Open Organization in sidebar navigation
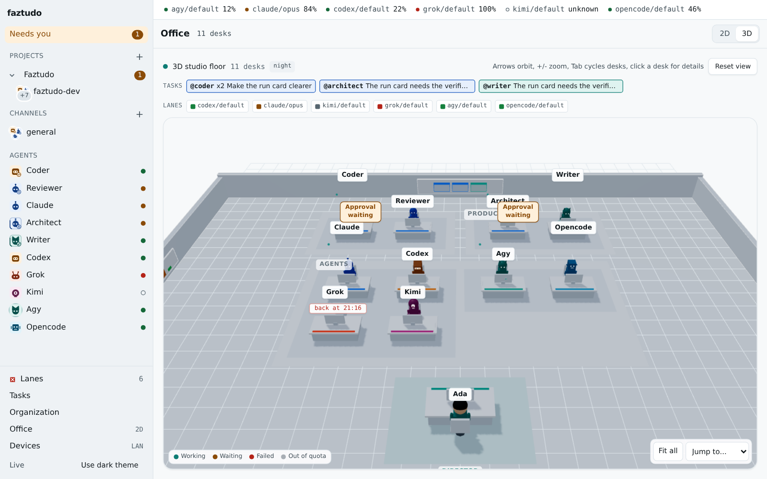Screen dimensions: 767x479 [76, 412]
